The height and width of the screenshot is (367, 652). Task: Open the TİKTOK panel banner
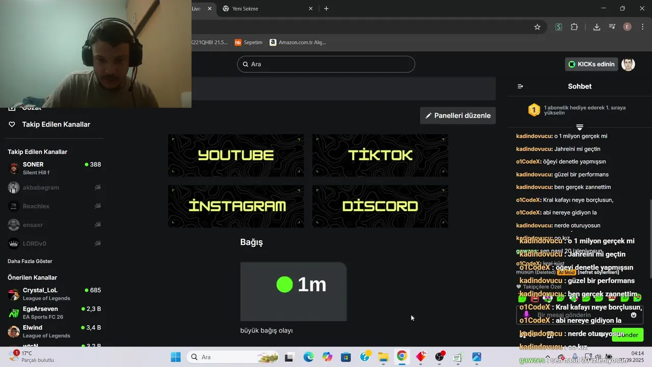(380, 155)
